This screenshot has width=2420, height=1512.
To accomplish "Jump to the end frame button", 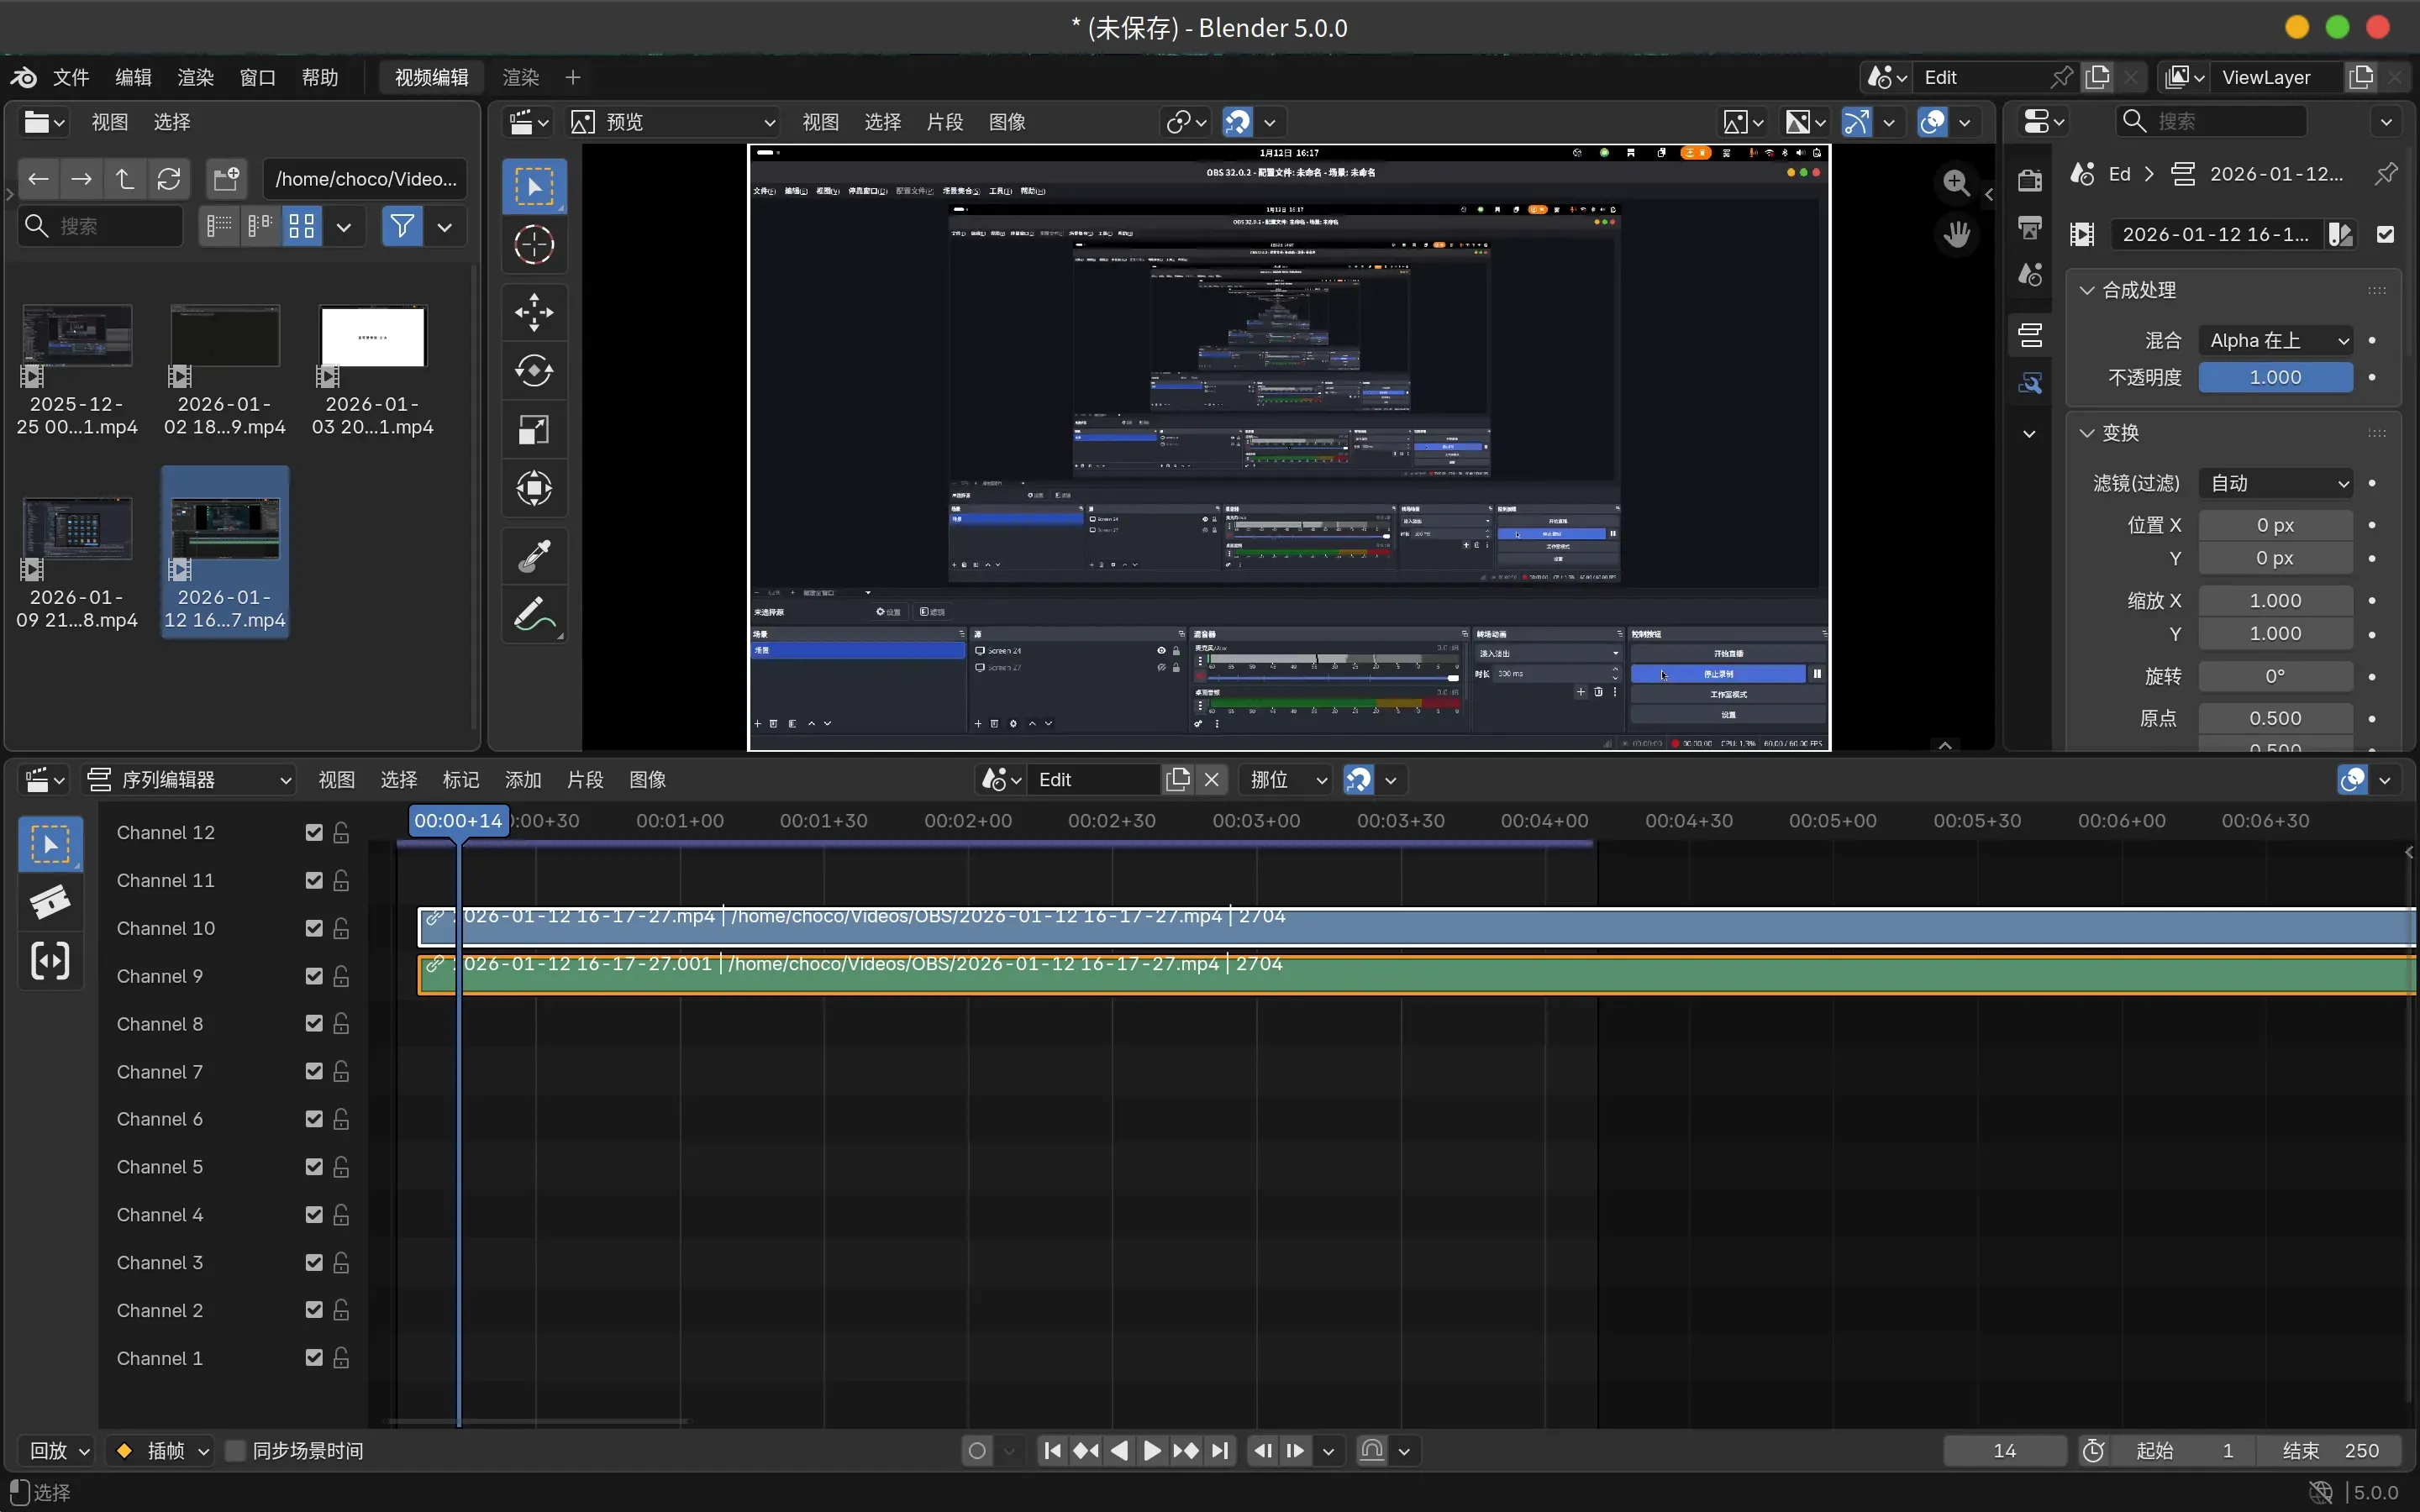I will 1220,1450.
